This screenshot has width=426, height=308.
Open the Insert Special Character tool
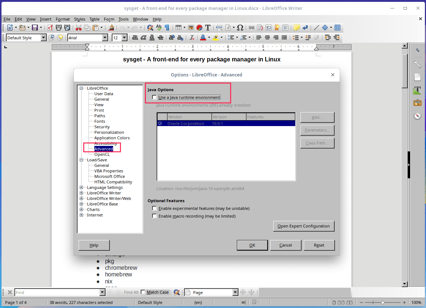[x=240, y=27]
